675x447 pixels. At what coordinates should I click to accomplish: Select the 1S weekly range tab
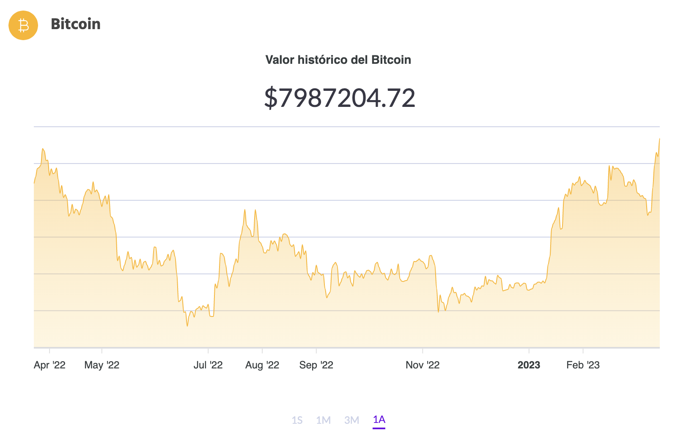[x=297, y=420]
